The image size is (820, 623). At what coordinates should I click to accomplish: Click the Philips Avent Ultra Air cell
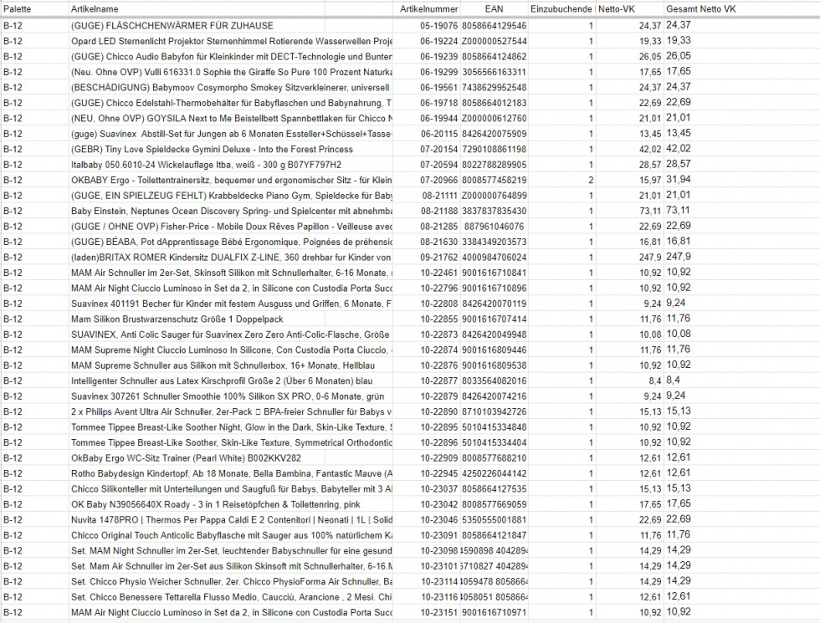pos(232,411)
